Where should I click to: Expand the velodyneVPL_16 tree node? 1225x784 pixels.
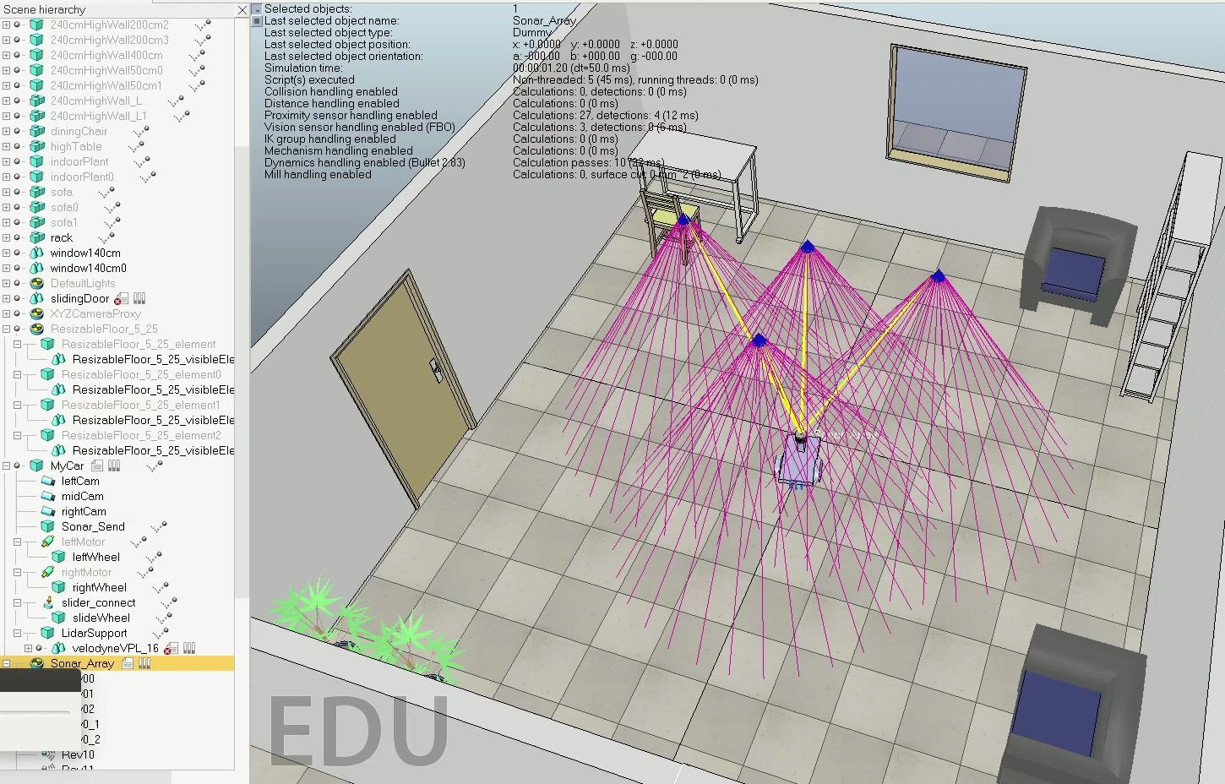29,649
